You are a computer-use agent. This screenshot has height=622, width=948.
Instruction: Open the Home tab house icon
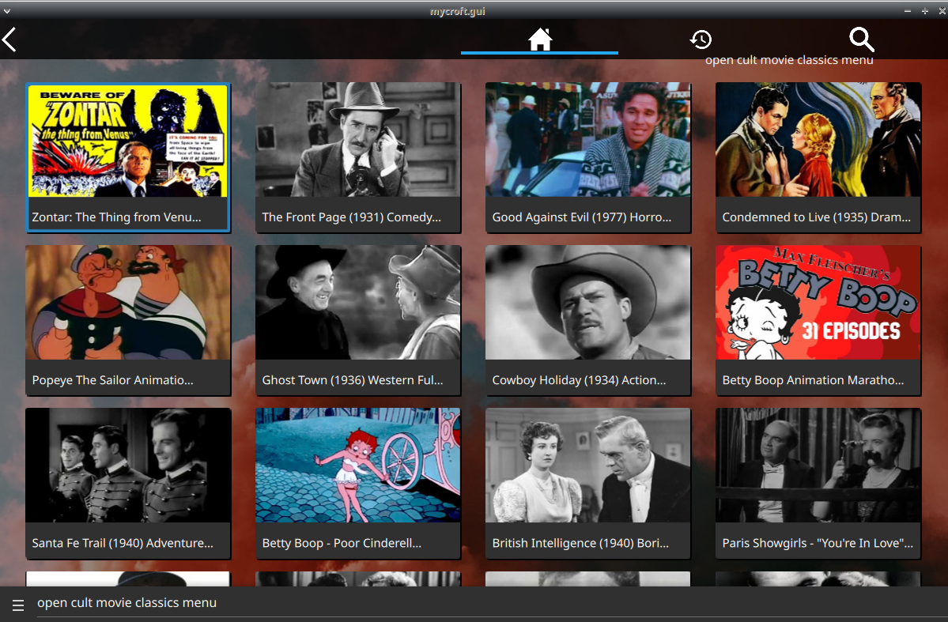click(540, 40)
